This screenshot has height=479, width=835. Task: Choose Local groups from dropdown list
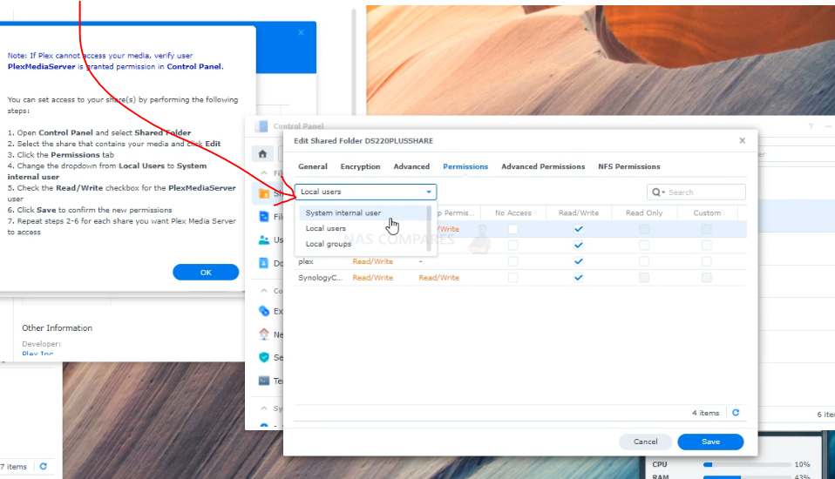pos(363,244)
